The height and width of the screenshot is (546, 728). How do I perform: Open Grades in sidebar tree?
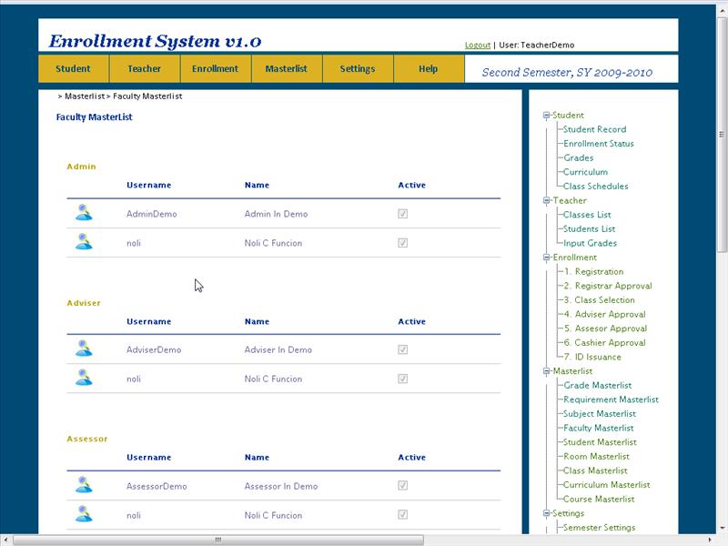pos(579,157)
